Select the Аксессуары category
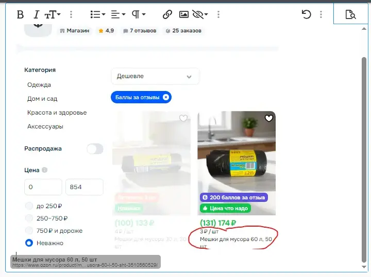371x277 pixels. point(45,126)
